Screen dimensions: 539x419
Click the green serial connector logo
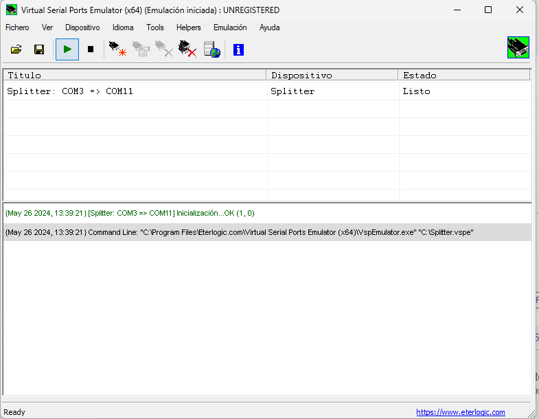[x=518, y=48]
